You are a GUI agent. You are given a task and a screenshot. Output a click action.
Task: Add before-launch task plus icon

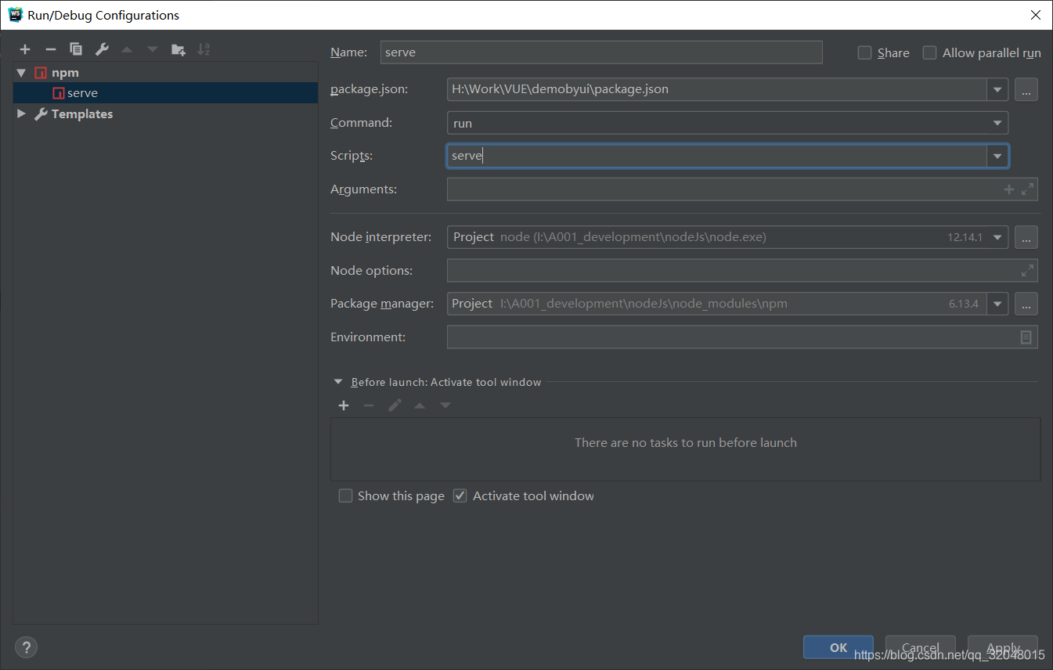[344, 405]
